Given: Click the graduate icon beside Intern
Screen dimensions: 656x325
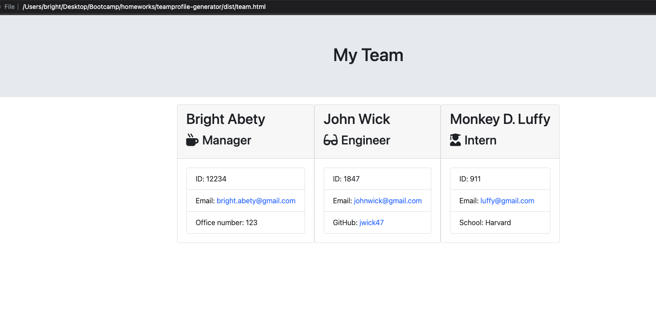Looking at the screenshot, I should pyautogui.click(x=455, y=140).
